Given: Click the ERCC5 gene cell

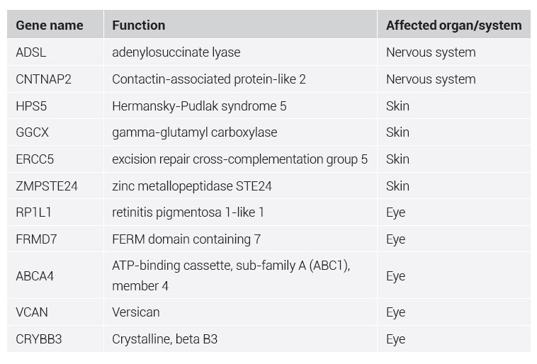Looking at the screenshot, I should [35, 159].
